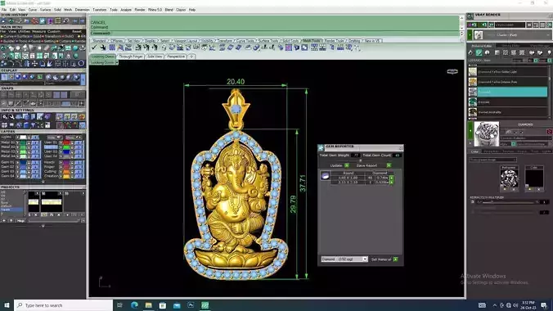Select the first shaded display mode icon

[x=18, y=77]
